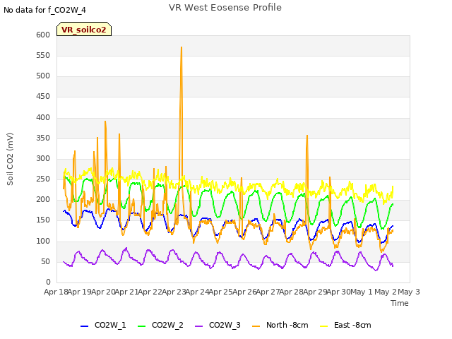Click the 550 y-axis tick label
This screenshot has width=452, height=339.
43,55
